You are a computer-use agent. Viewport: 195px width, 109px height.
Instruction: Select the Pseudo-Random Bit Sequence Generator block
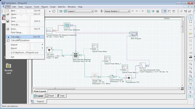(49, 31)
